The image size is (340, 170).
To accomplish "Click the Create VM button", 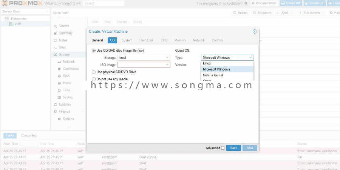I will (291, 3).
